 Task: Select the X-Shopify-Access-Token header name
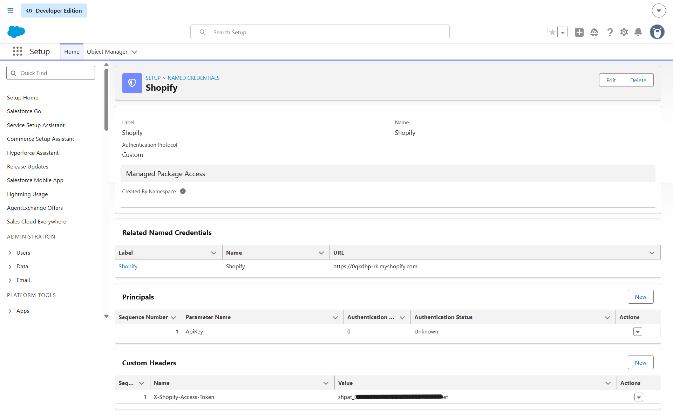[184, 397]
